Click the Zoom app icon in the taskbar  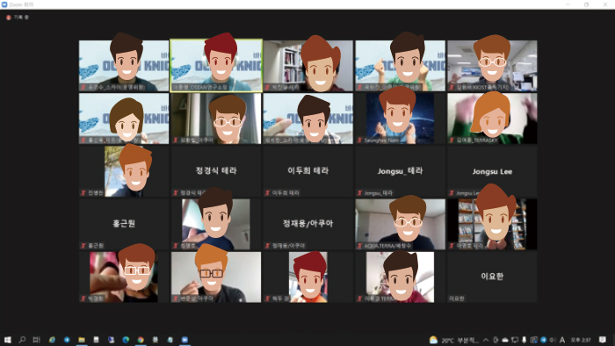(x=184, y=340)
